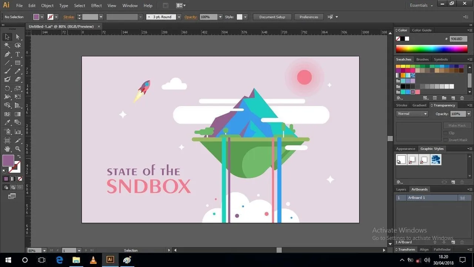Open the stroke color dropdown in control bar
This screenshot has width=474, height=267.
pos(56,17)
